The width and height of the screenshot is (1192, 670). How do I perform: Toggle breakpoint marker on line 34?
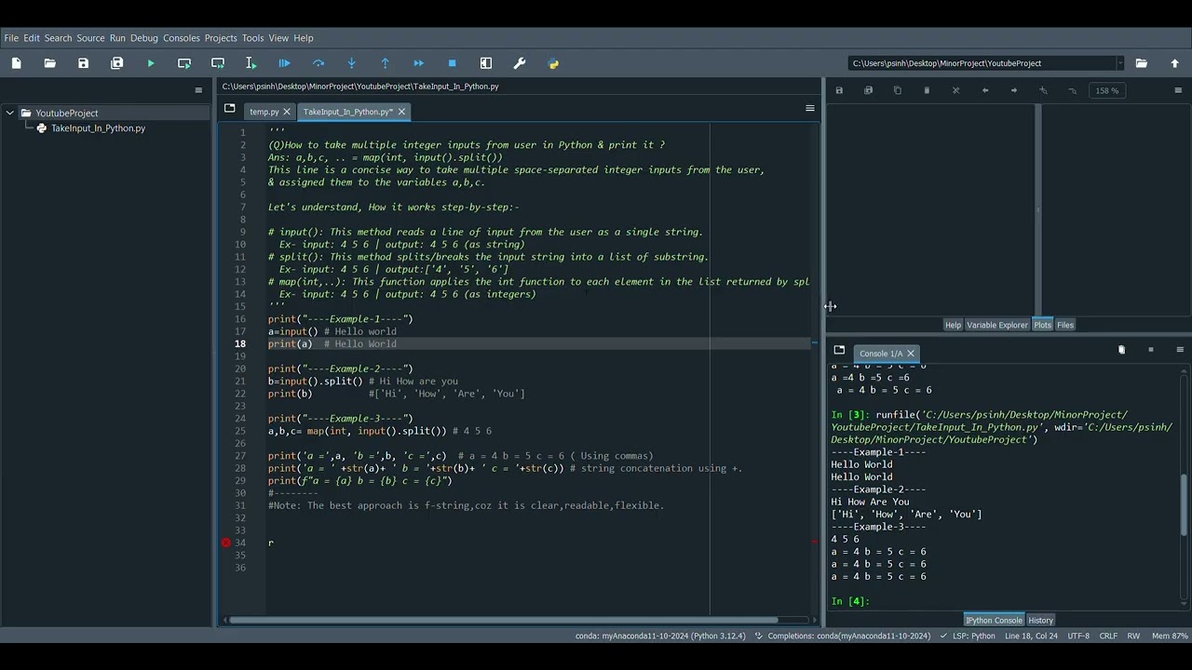pos(226,543)
